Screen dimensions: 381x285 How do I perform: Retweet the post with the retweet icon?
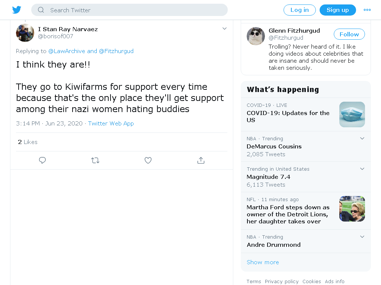(x=95, y=160)
